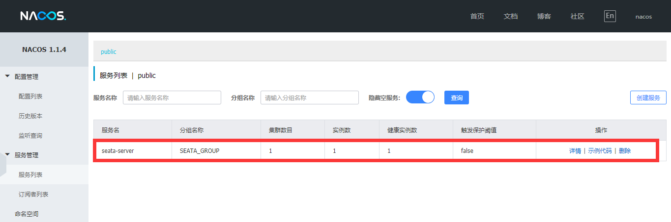Open 首页 in the top navigation
This screenshot has width=671, height=222.
click(x=477, y=16)
